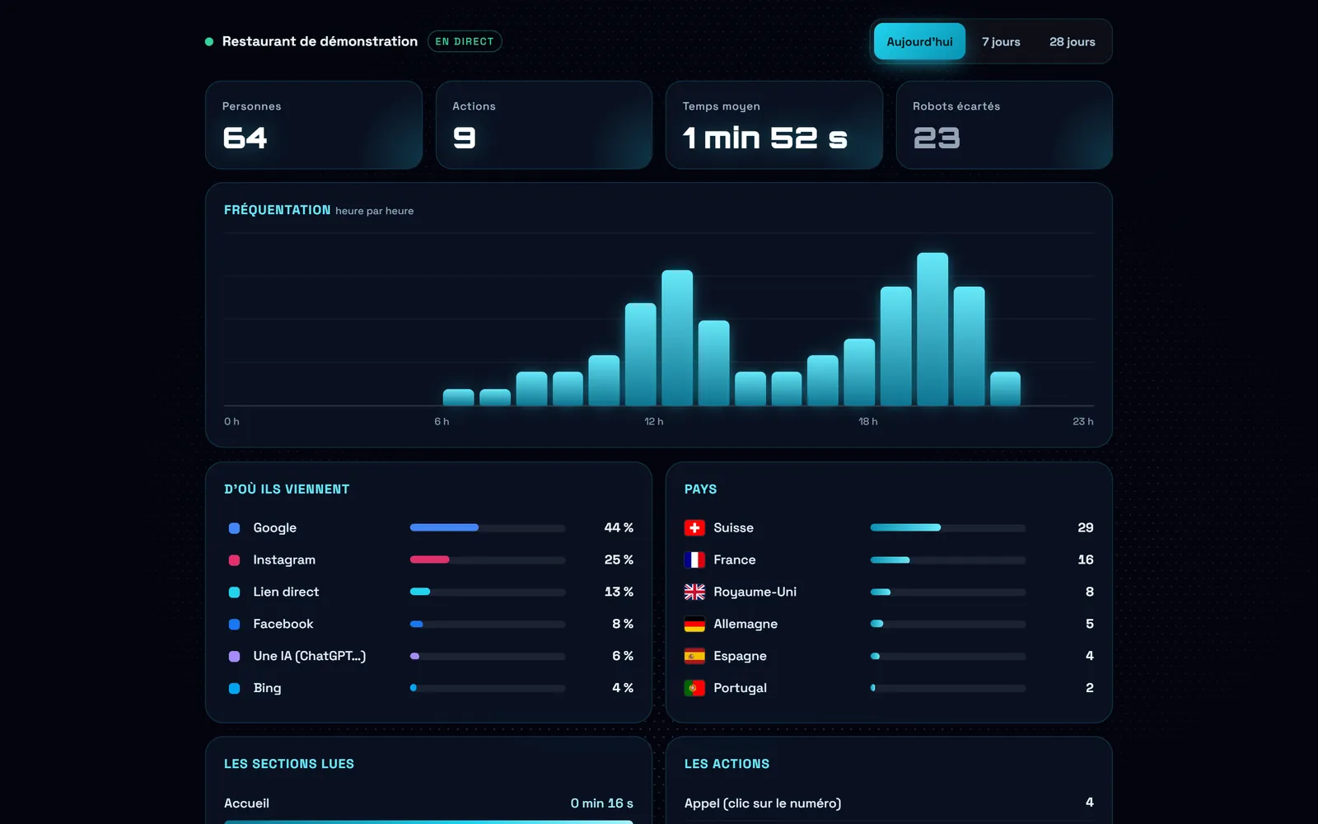Screen dimensions: 1318x824
Task: Click the Espagne flag icon
Action: coord(694,656)
